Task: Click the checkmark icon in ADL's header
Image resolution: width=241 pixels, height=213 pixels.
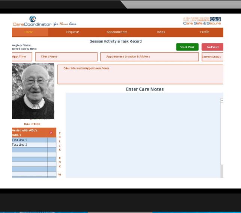Action: tap(51, 133)
